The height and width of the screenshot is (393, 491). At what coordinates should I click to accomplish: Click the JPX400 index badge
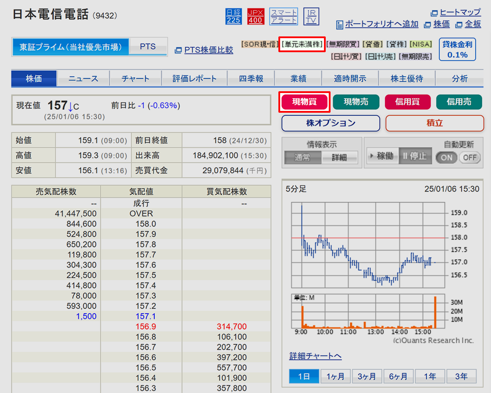256,16
